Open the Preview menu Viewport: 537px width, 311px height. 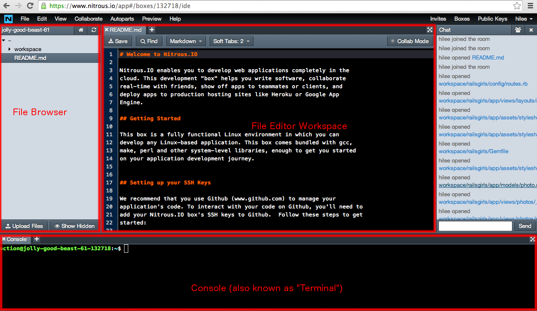point(152,19)
